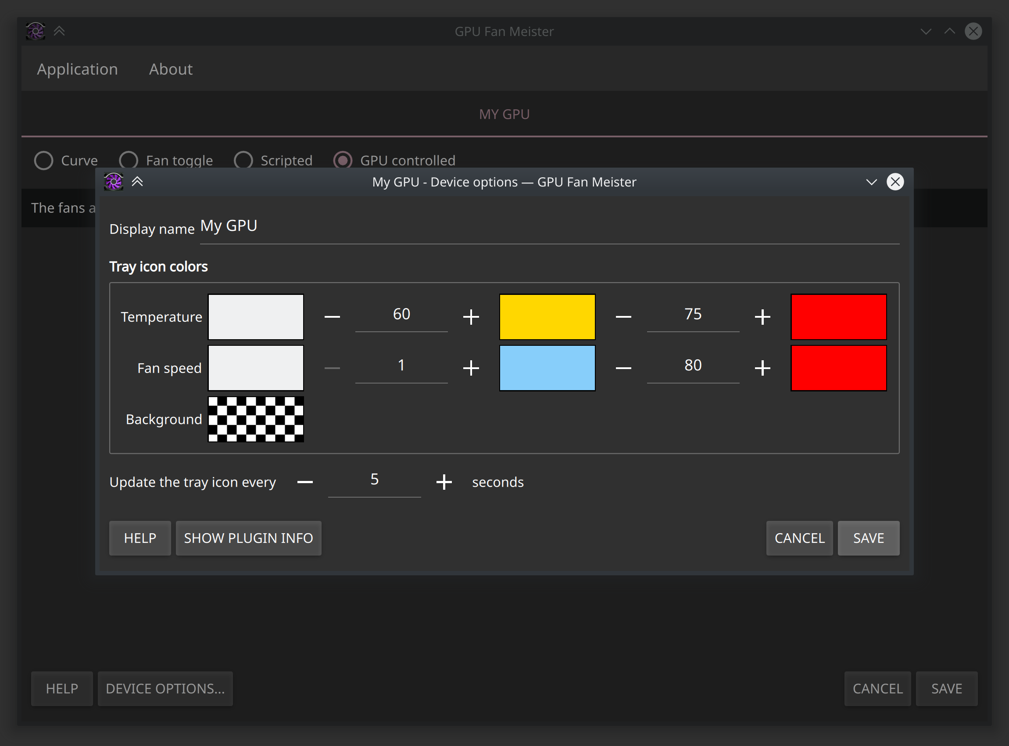Click HELP in the main window
1009x746 pixels.
click(62, 689)
